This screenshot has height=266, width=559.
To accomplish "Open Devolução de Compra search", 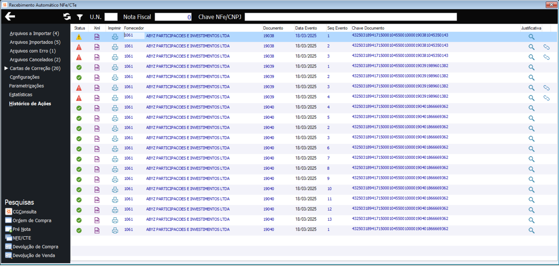I will (x=32, y=247).
